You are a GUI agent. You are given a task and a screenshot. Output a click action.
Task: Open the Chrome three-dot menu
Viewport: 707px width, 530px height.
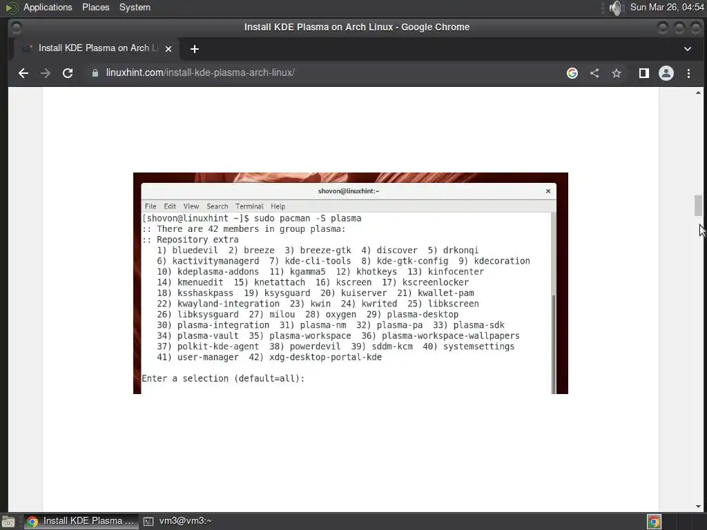pyautogui.click(x=688, y=73)
